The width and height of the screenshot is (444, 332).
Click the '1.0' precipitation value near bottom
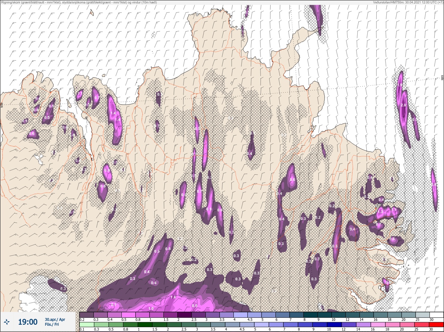(151, 308)
